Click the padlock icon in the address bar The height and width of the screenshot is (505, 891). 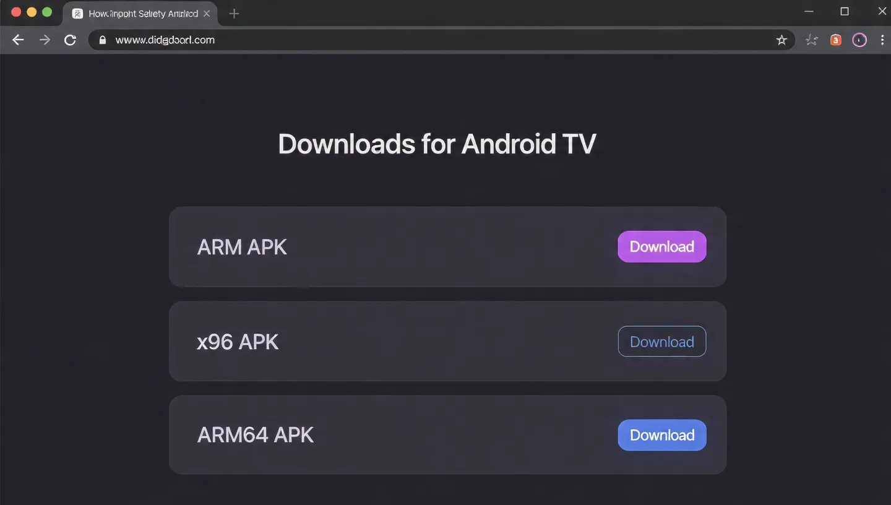(103, 40)
